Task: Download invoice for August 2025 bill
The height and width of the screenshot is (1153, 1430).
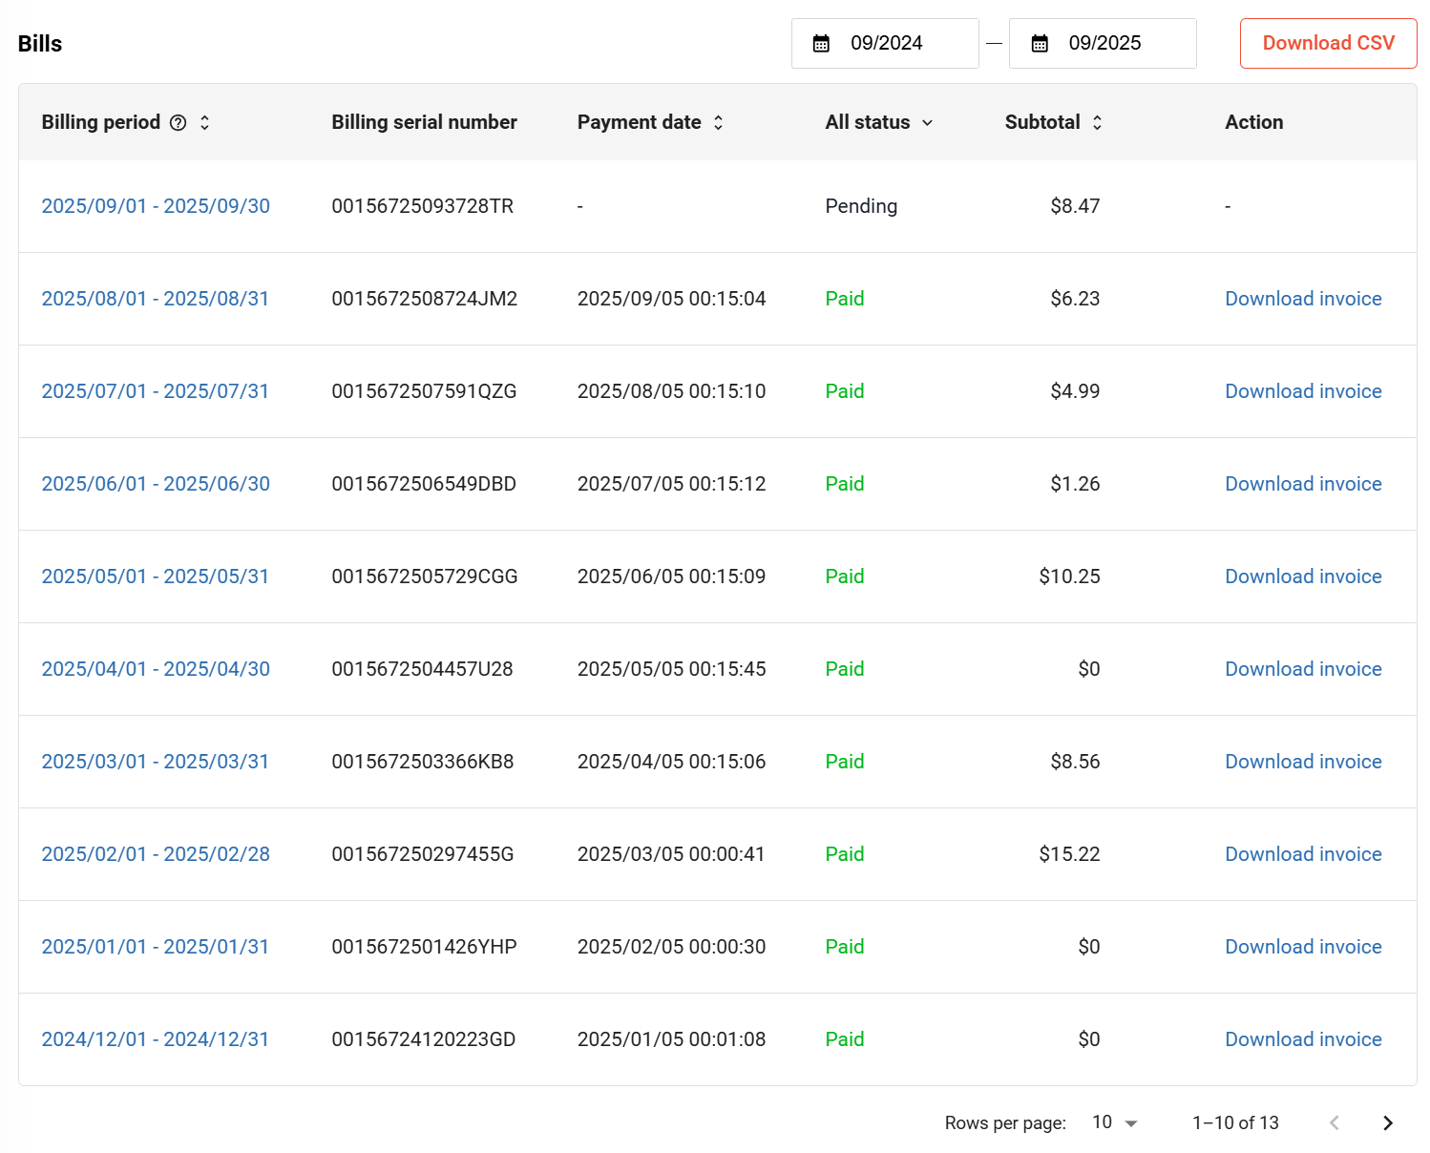Action: pyautogui.click(x=1303, y=299)
